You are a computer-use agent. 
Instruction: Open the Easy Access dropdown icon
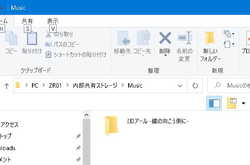click(229, 44)
